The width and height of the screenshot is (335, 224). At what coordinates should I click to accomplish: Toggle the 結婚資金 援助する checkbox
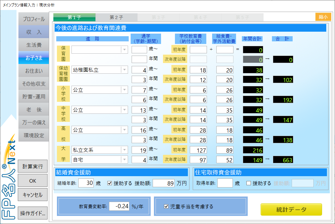pos(110,183)
